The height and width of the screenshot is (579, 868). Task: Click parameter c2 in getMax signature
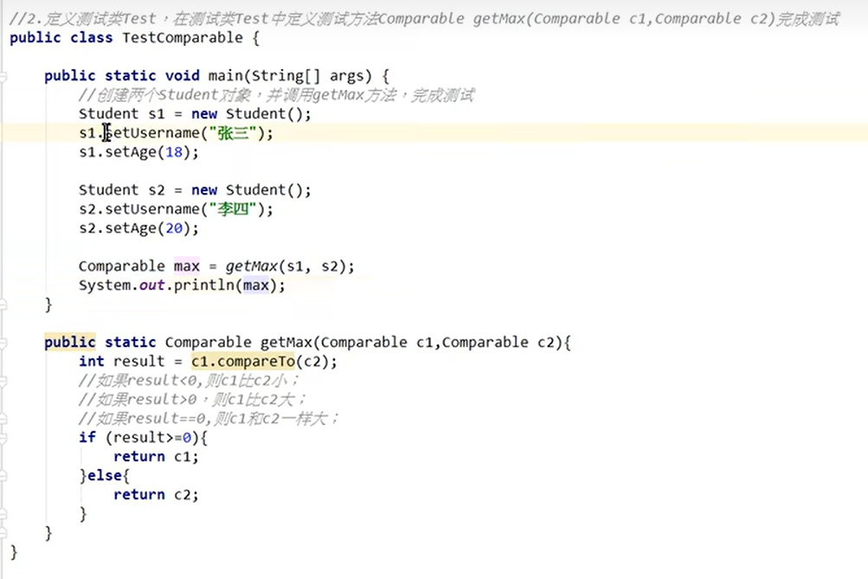point(546,342)
